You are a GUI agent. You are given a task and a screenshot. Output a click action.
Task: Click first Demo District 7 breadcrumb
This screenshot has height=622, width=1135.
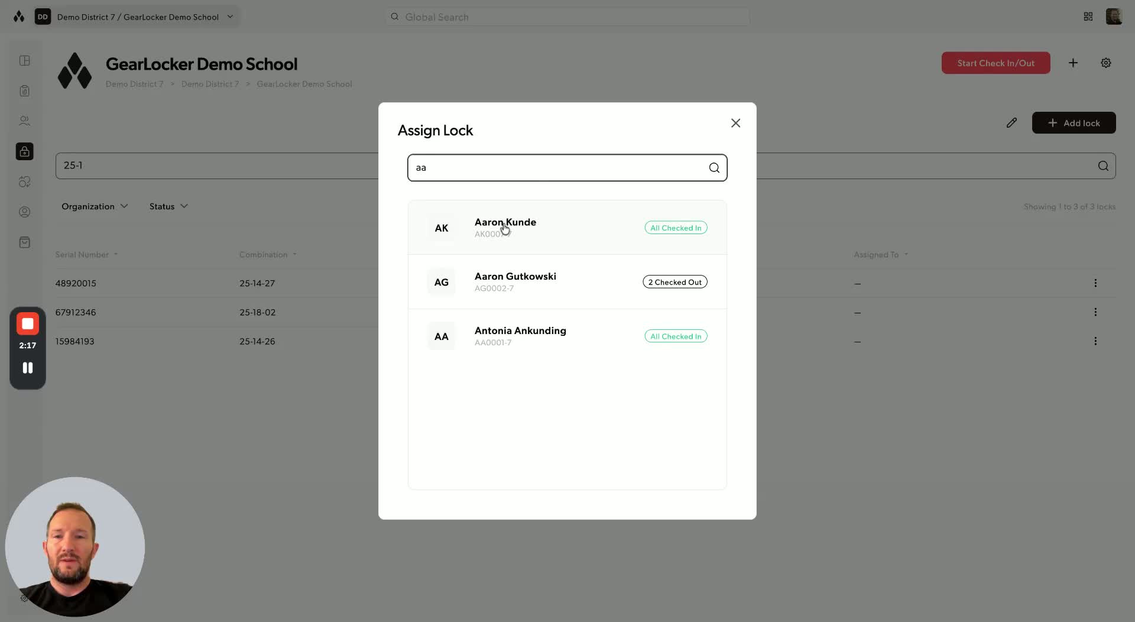[x=134, y=84]
